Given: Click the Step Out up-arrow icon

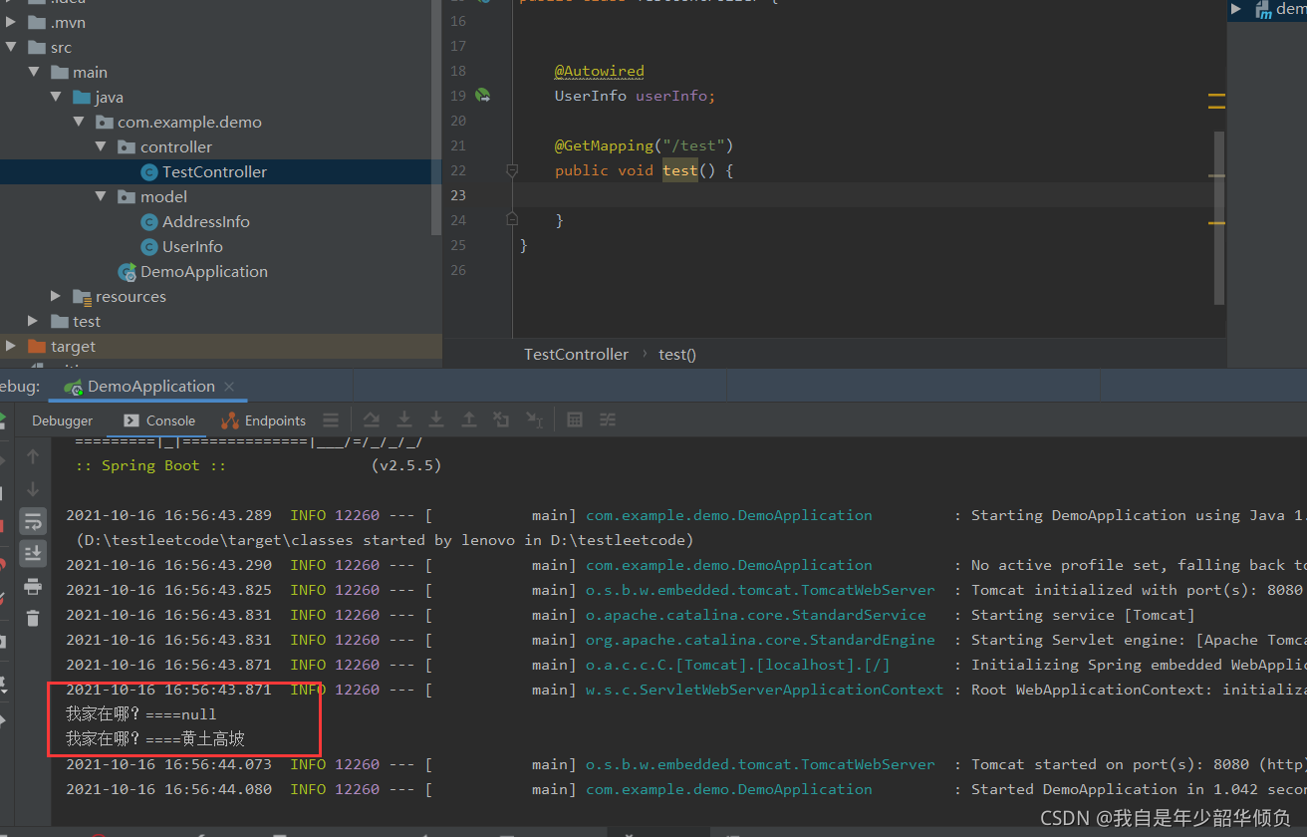Looking at the screenshot, I should [x=468, y=419].
